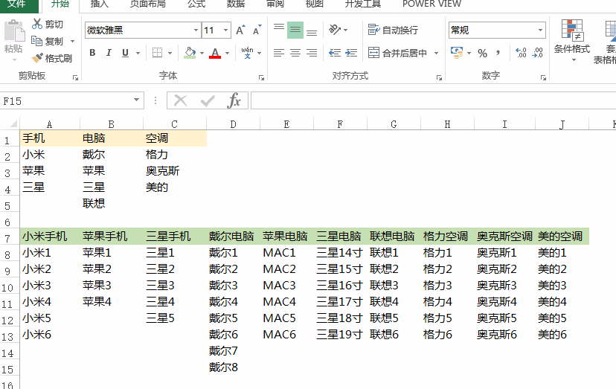Open the font size dropdown

(225, 30)
